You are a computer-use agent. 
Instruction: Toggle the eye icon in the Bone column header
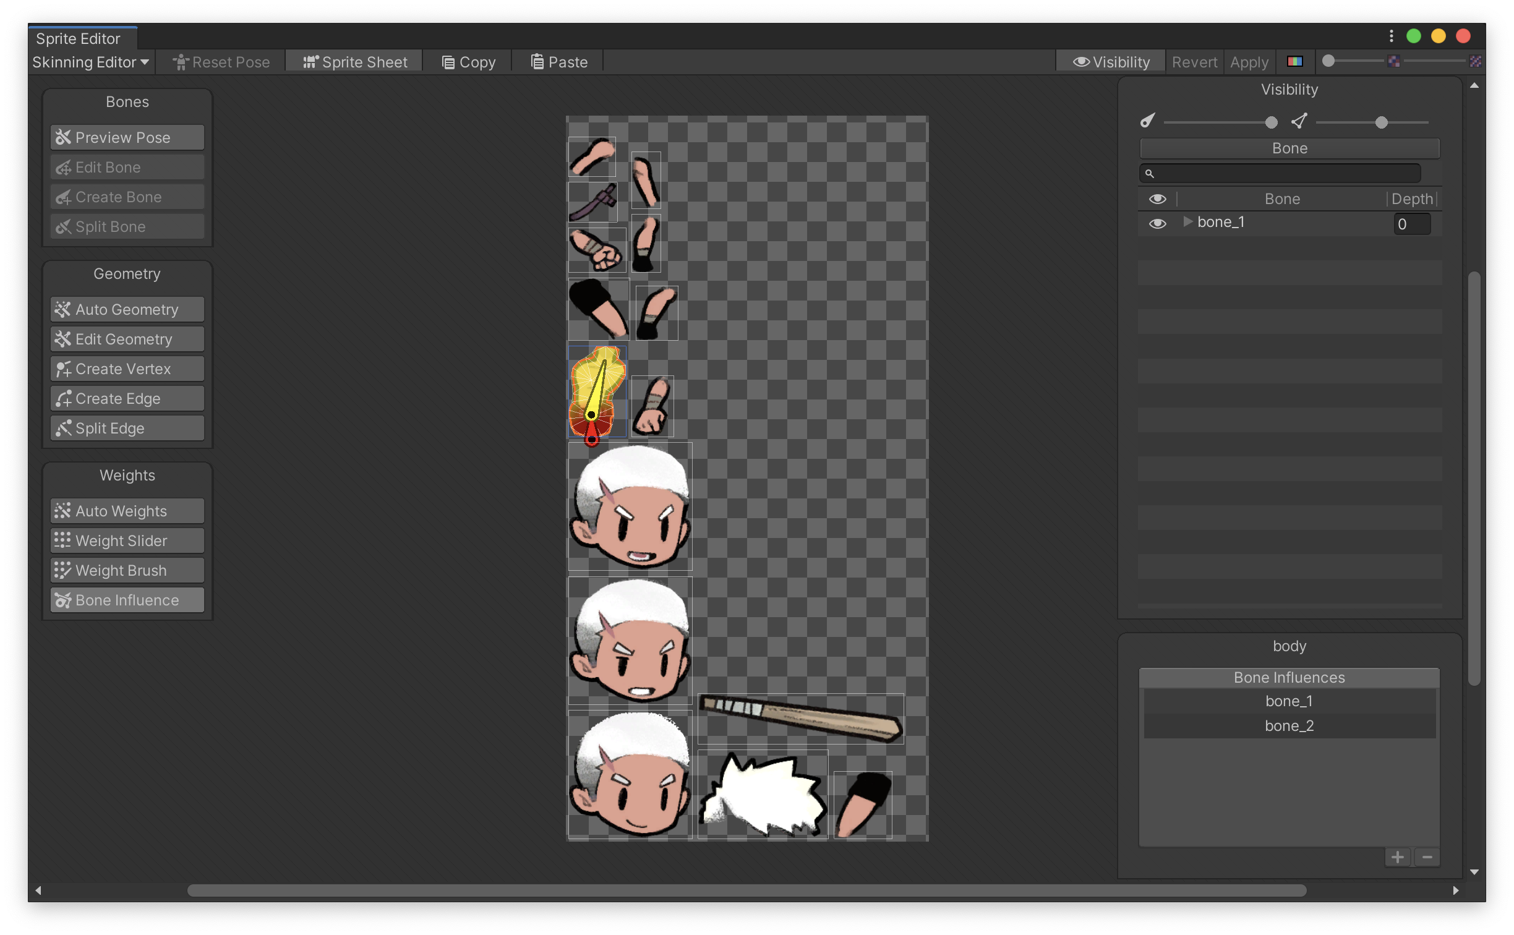(1157, 199)
